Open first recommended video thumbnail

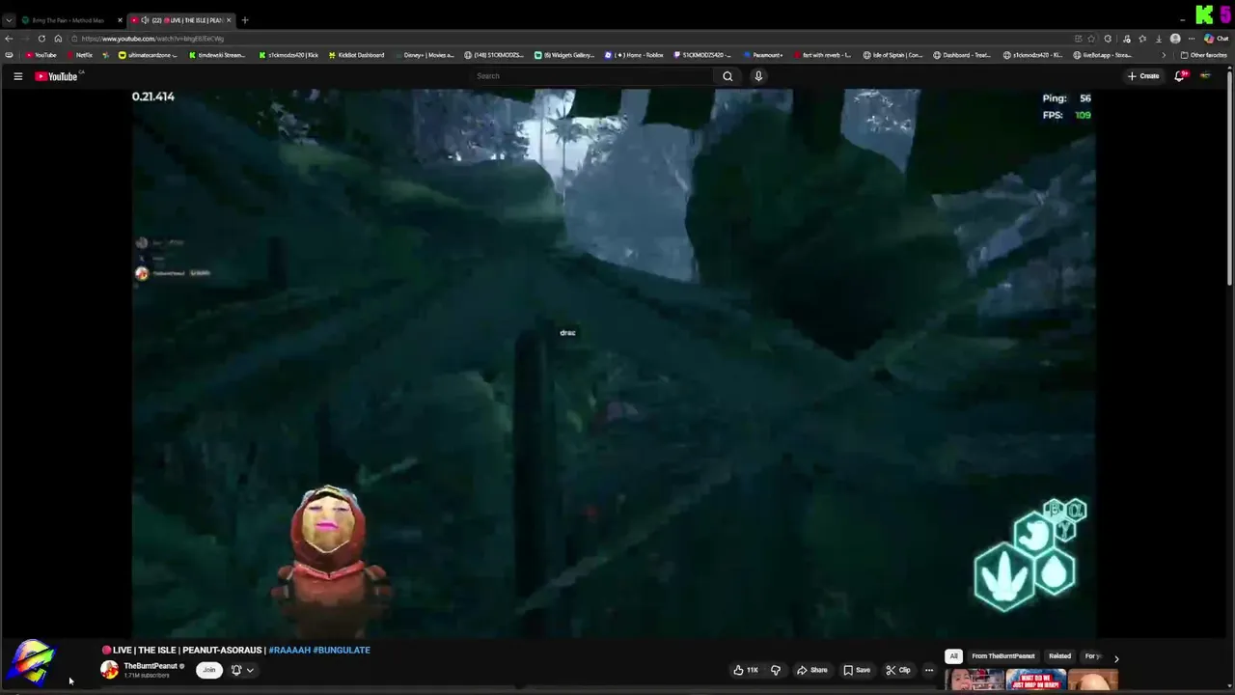pos(974,680)
